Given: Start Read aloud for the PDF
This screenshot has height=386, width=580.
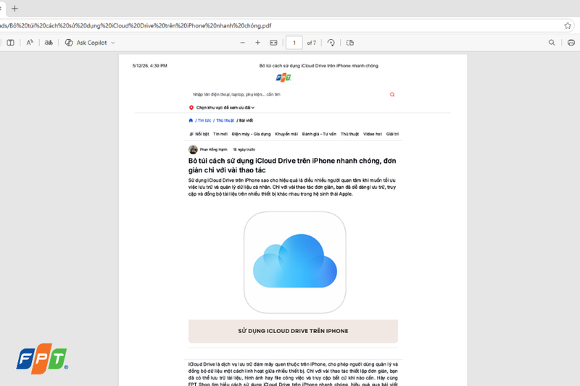Looking at the screenshot, I should (x=30, y=43).
